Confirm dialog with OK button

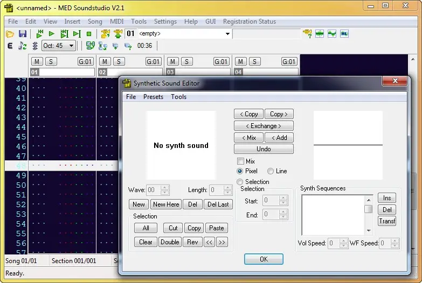(264, 259)
